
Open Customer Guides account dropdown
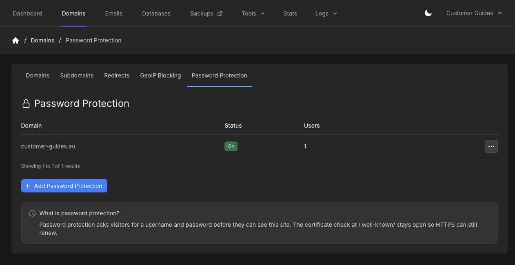(474, 13)
